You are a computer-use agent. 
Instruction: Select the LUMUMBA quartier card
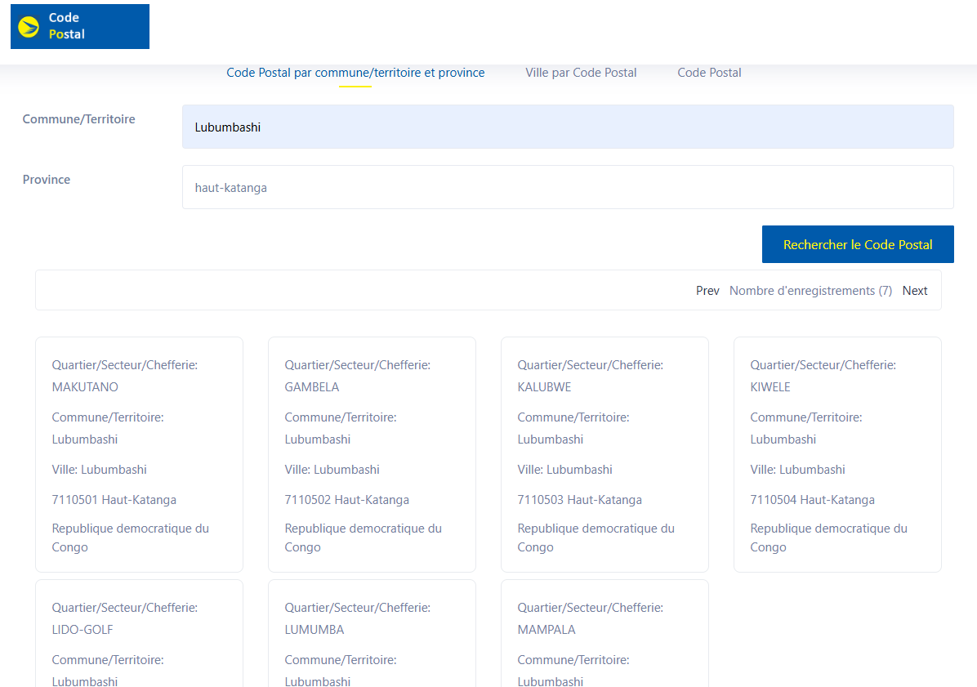[372, 633]
